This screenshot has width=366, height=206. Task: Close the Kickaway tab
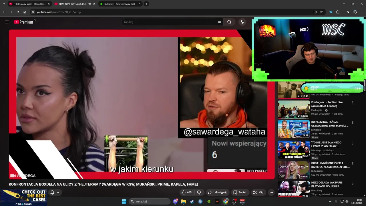[x=140, y=4]
